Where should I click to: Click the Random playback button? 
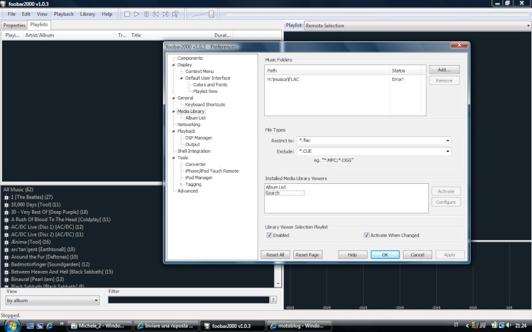pos(175,14)
